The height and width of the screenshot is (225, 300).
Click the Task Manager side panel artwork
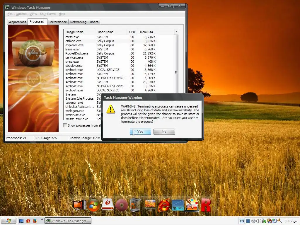pyautogui.click(x=33, y=79)
